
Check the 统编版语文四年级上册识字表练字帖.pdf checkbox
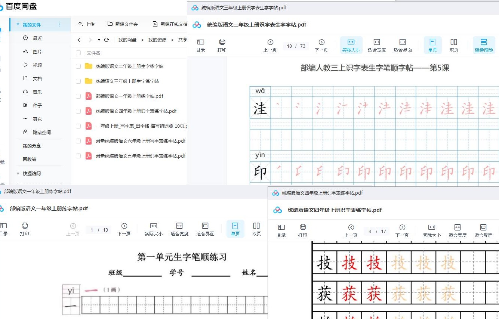78,111
